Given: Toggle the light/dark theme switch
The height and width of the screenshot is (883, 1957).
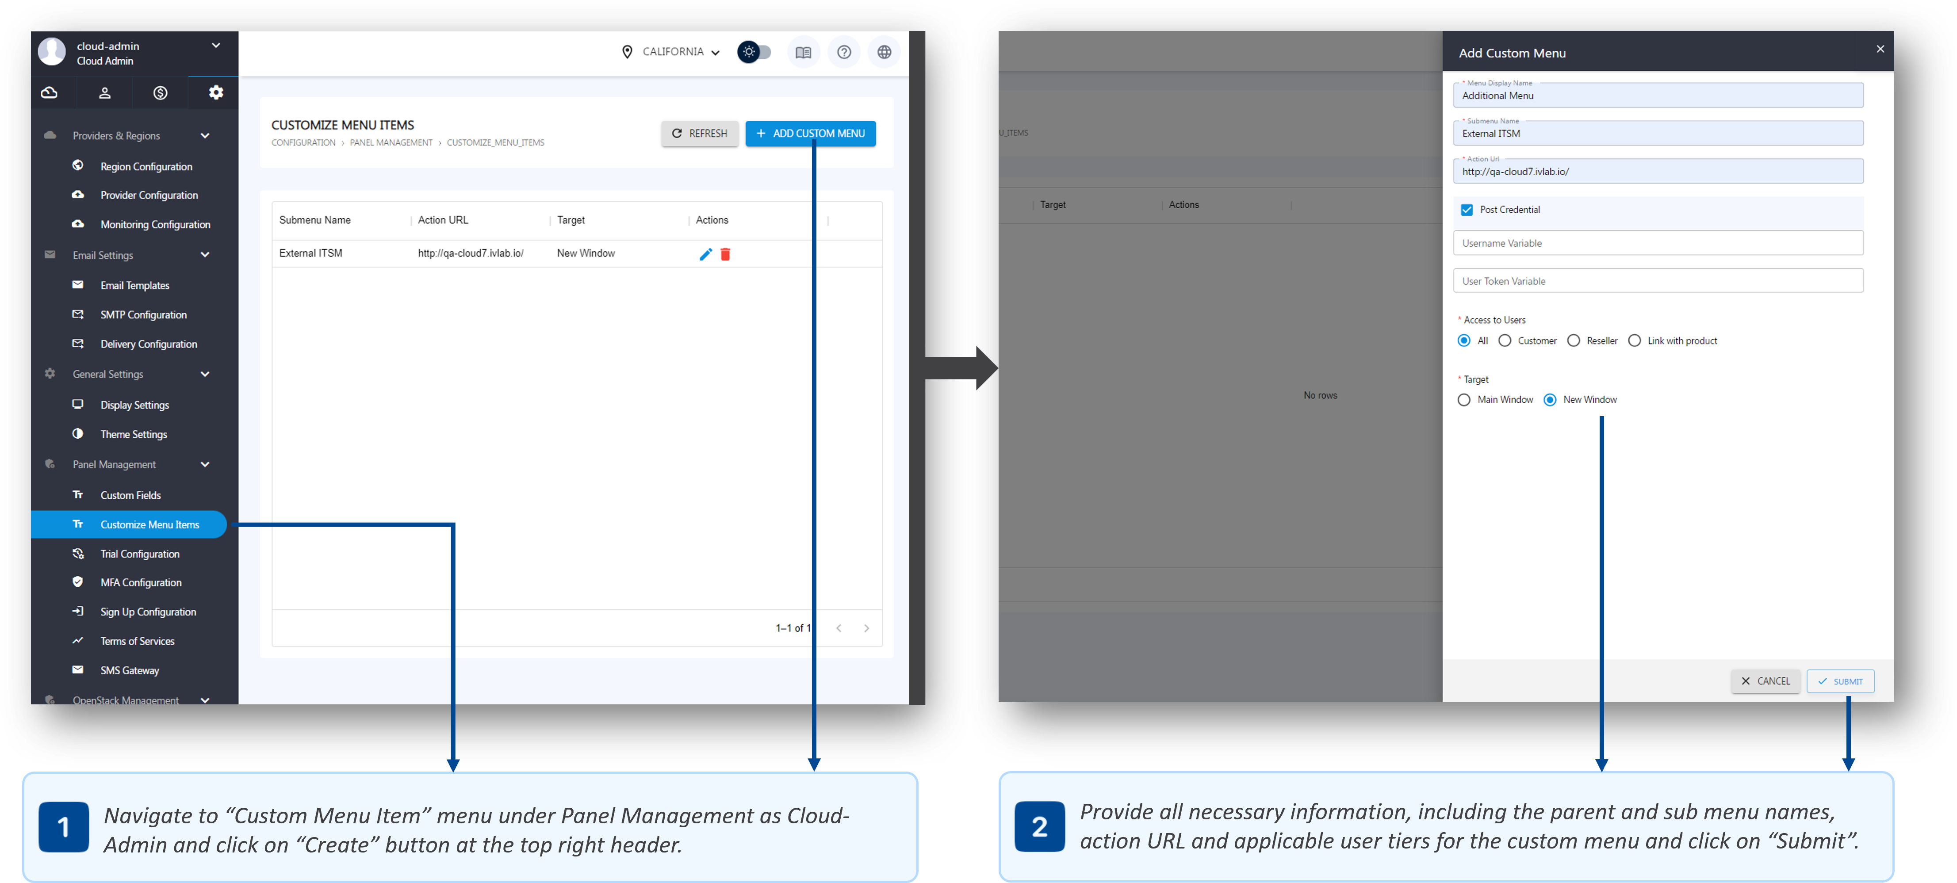Looking at the screenshot, I should [754, 52].
